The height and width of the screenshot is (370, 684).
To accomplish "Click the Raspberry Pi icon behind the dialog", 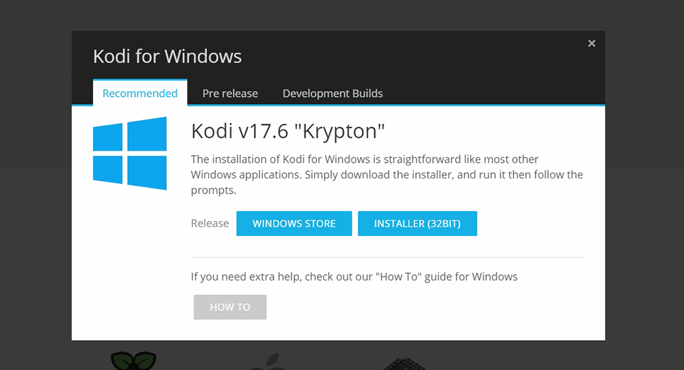I will click(x=133, y=361).
